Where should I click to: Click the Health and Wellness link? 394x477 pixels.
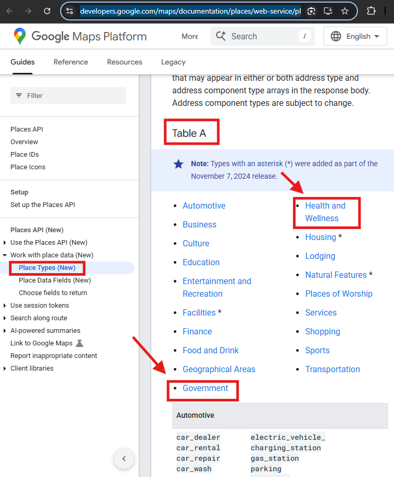pyautogui.click(x=325, y=212)
